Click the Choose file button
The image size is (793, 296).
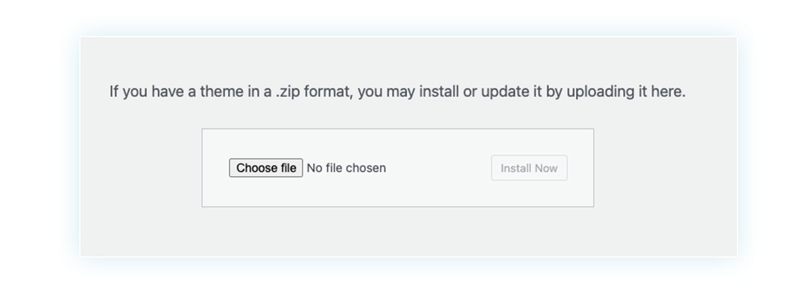click(x=265, y=168)
